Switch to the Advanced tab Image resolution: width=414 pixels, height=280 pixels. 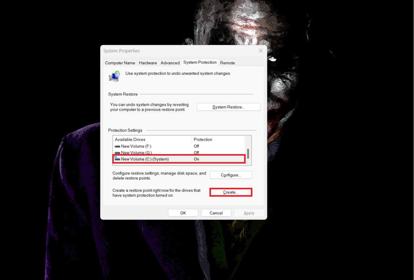click(x=170, y=63)
